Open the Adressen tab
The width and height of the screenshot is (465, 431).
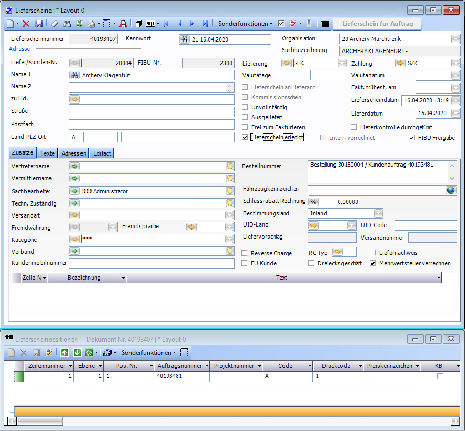74,153
